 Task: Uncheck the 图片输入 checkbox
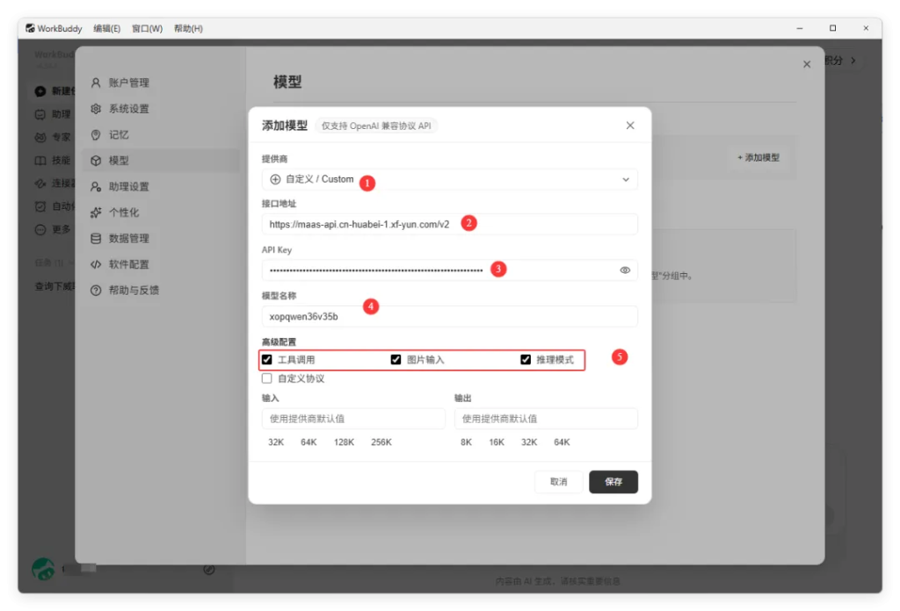coord(396,359)
